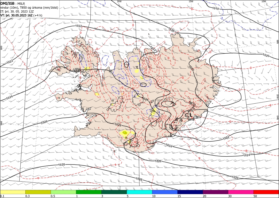The width and height of the screenshot is (279, 198).
Task: Click the legend value '5'
Action: click(128, 196)
